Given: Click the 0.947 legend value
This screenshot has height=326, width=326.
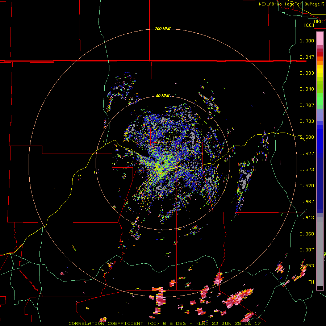Looking at the screenshot, I should pos(307,57).
